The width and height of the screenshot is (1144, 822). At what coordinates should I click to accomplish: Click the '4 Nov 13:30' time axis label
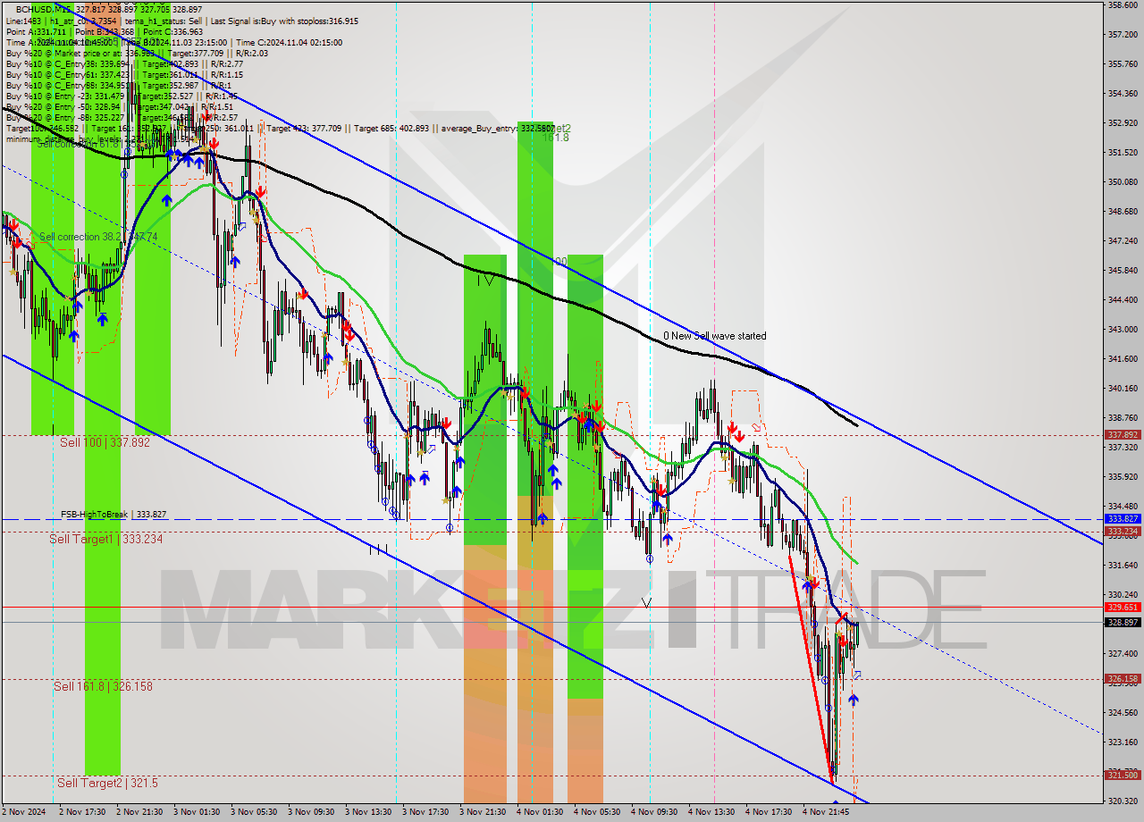(x=712, y=812)
